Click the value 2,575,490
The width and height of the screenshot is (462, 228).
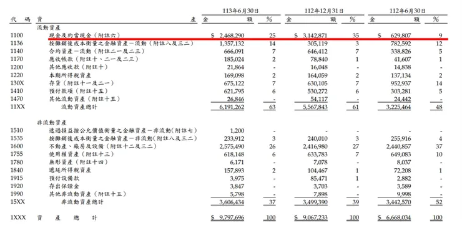coord(232,146)
